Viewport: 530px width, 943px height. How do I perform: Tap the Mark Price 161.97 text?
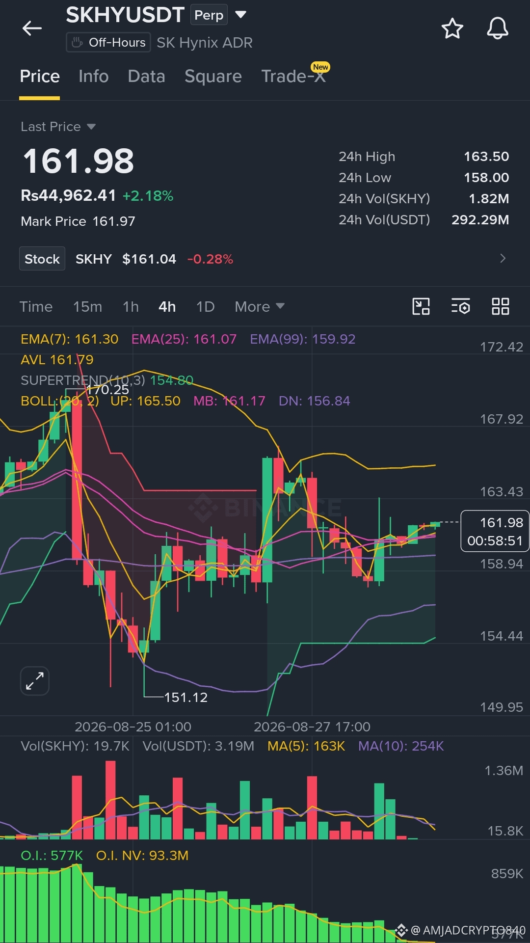[x=78, y=221]
